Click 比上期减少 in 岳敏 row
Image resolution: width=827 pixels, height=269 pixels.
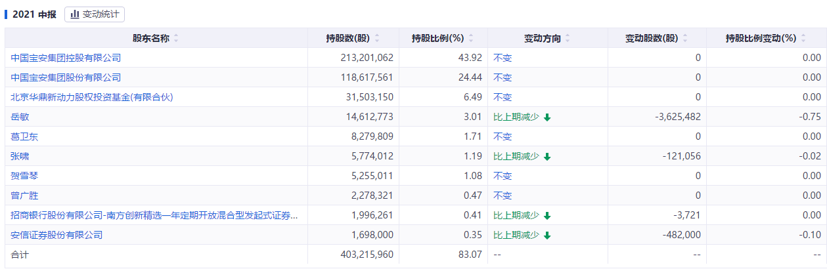tap(516, 117)
